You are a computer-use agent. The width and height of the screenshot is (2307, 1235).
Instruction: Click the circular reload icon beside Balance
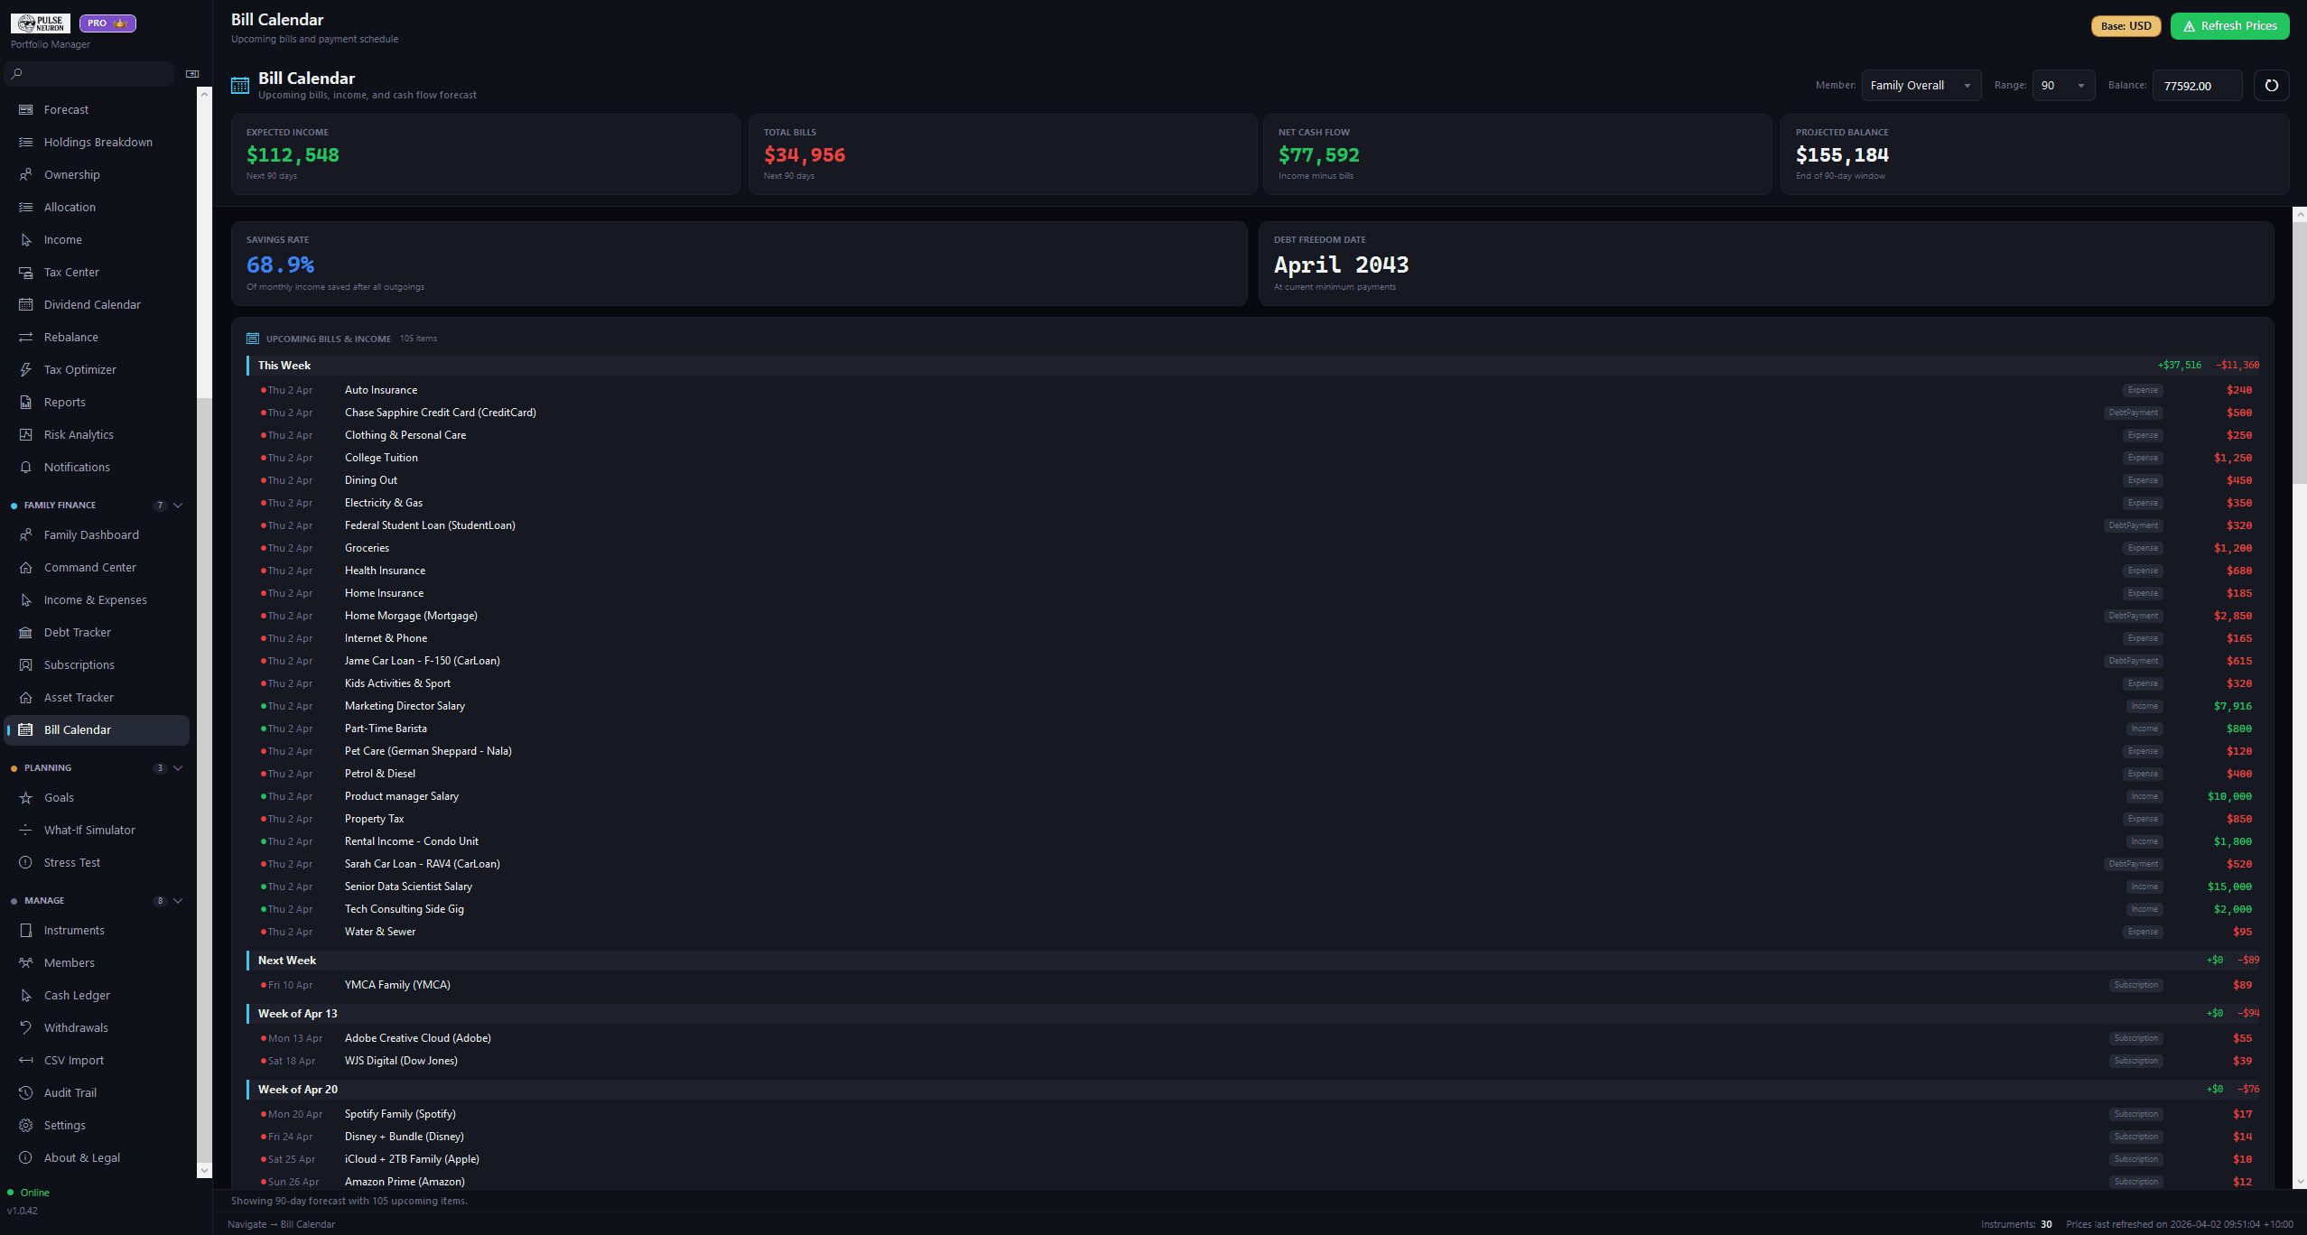point(2271,86)
